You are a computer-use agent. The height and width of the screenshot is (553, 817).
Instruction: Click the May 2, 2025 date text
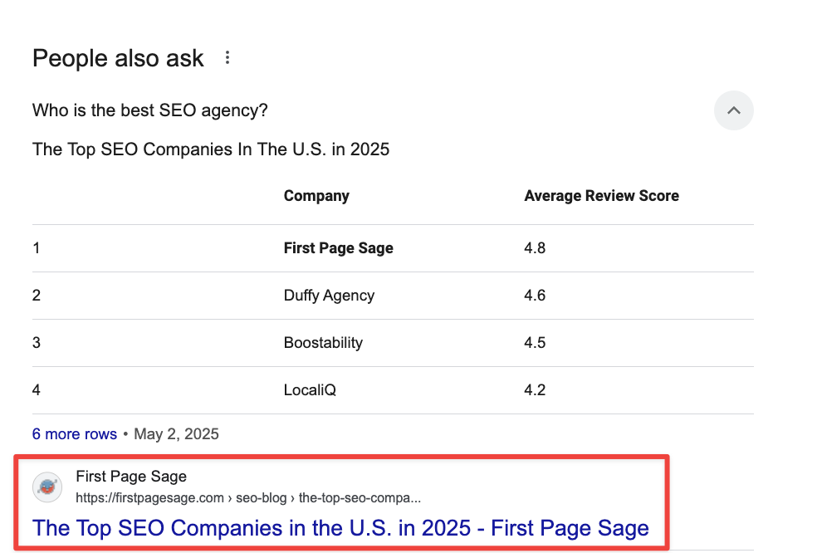click(176, 434)
